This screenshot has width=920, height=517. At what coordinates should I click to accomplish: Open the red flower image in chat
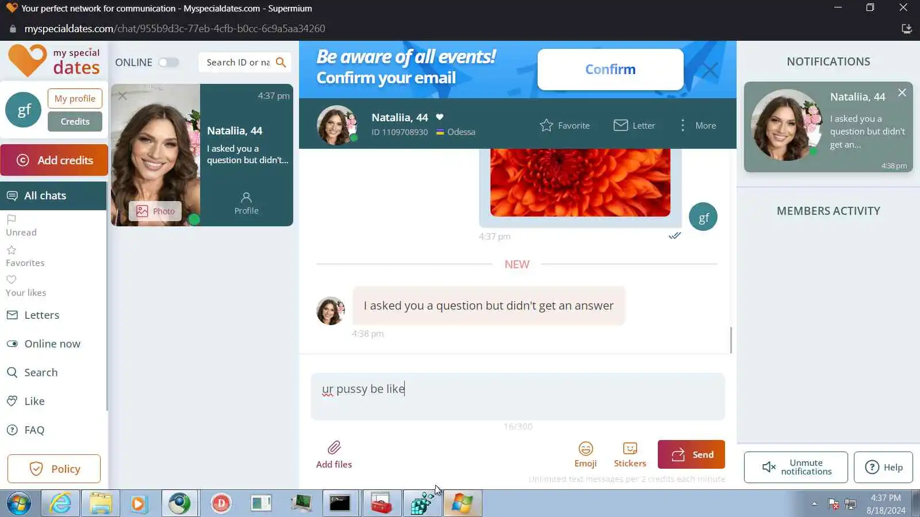pos(580,182)
